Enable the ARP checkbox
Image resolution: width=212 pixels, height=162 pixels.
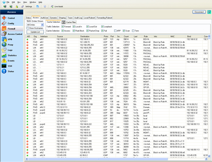115,31
